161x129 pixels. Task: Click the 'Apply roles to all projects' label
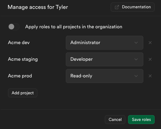74,27
